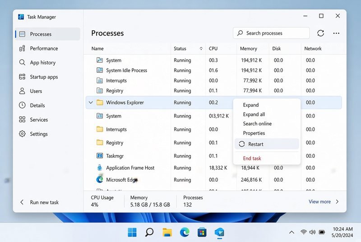Open taskbar Search magnifier
Viewport: 361px width, 242px height.
(149, 232)
